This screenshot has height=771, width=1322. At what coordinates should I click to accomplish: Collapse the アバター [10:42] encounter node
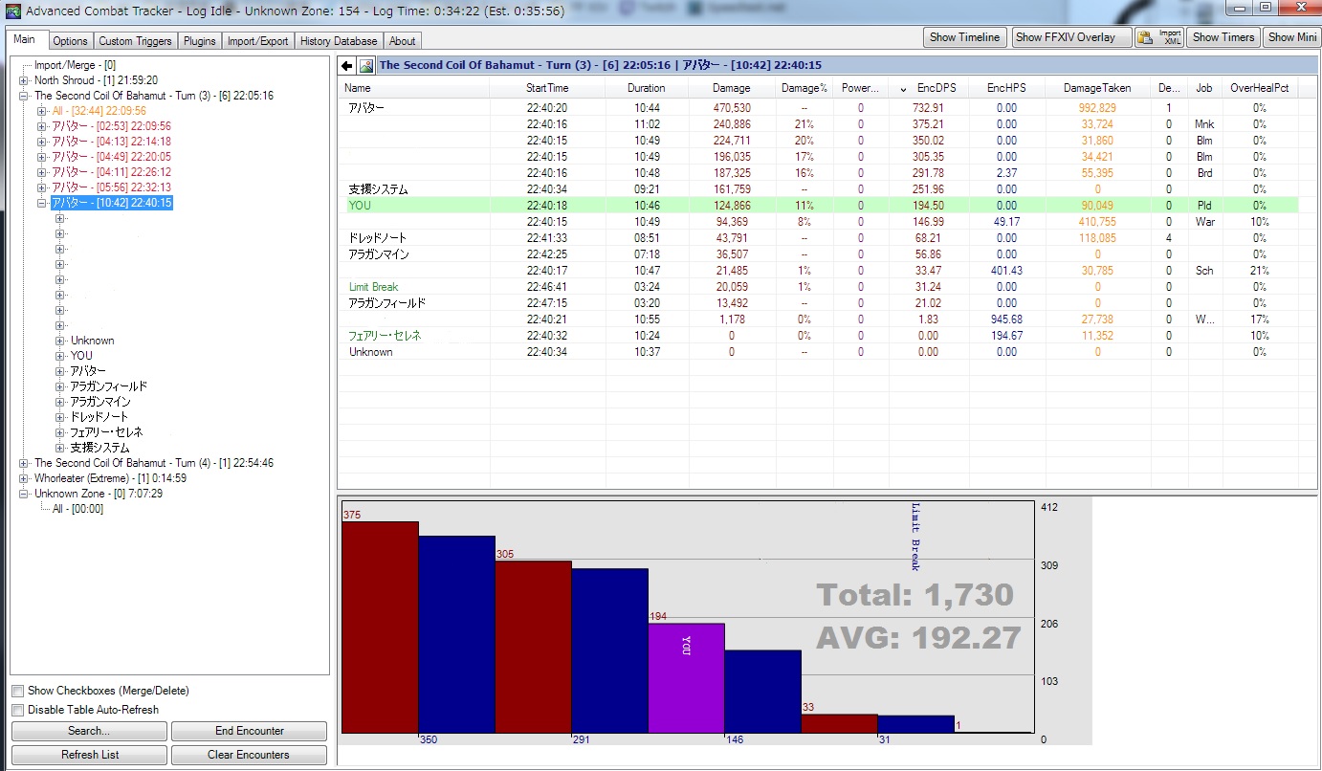(42, 203)
